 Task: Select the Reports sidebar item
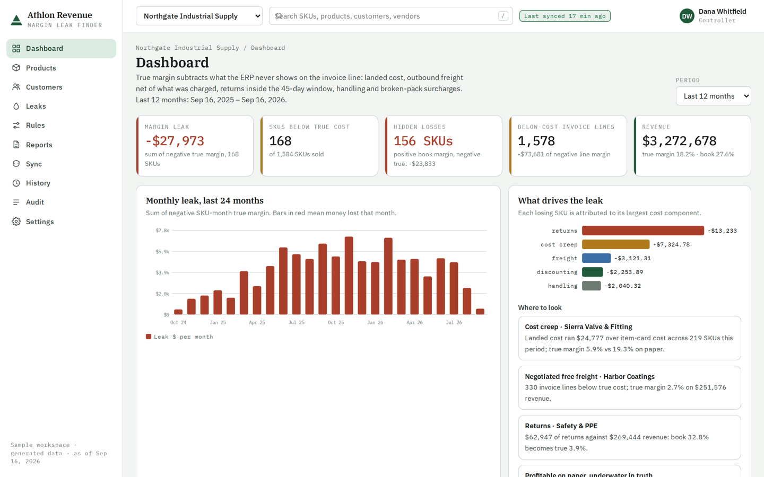point(61,145)
